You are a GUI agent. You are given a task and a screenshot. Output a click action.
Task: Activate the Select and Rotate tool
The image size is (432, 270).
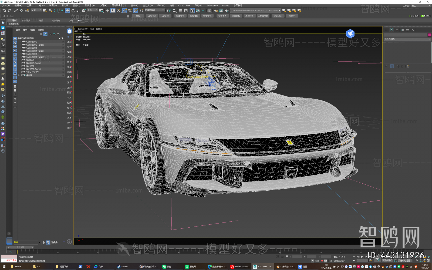pos(73,11)
